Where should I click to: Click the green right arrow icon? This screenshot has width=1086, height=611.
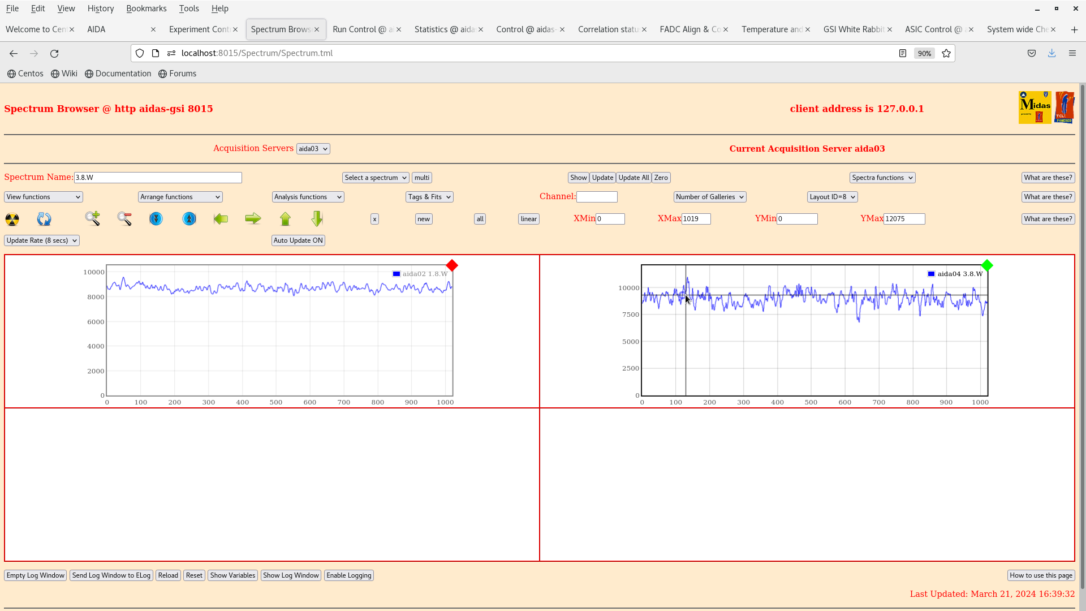pyautogui.click(x=253, y=219)
